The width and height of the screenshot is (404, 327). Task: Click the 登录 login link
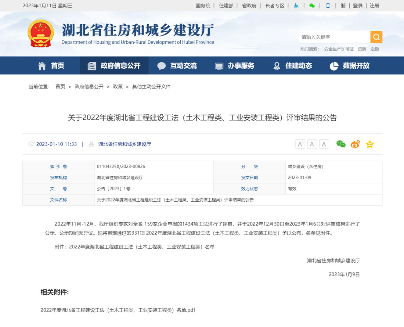pyautogui.click(x=357, y=6)
